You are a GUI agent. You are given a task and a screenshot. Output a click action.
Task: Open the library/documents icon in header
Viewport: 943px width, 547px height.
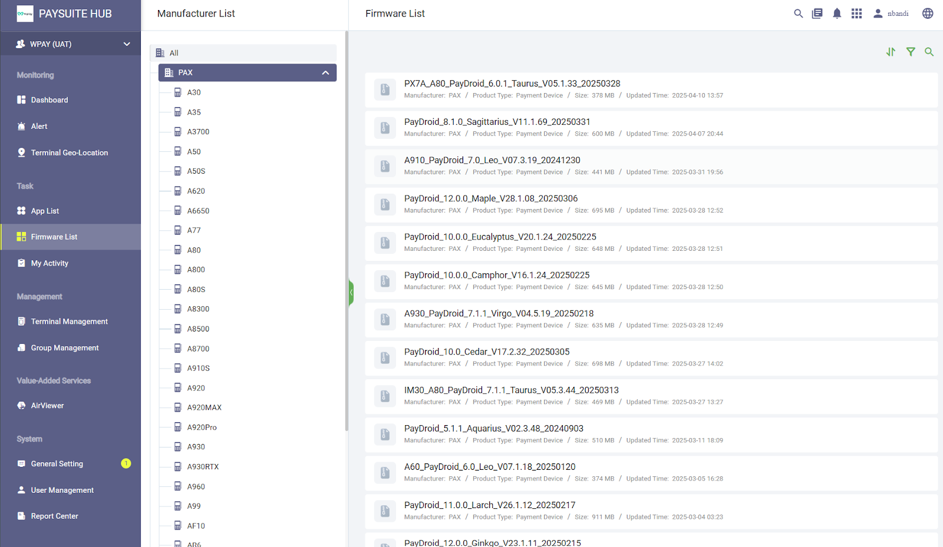(817, 14)
